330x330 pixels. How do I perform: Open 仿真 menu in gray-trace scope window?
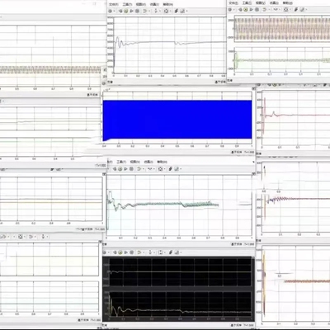pyautogui.click(x=154, y=4)
